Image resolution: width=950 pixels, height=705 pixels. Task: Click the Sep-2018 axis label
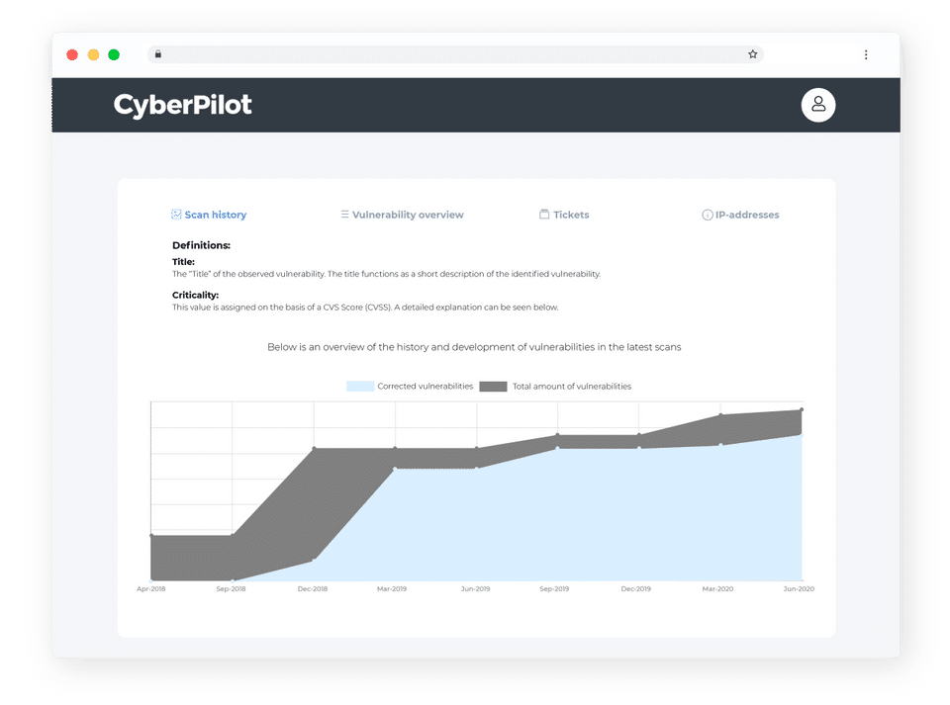[x=231, y=588]
